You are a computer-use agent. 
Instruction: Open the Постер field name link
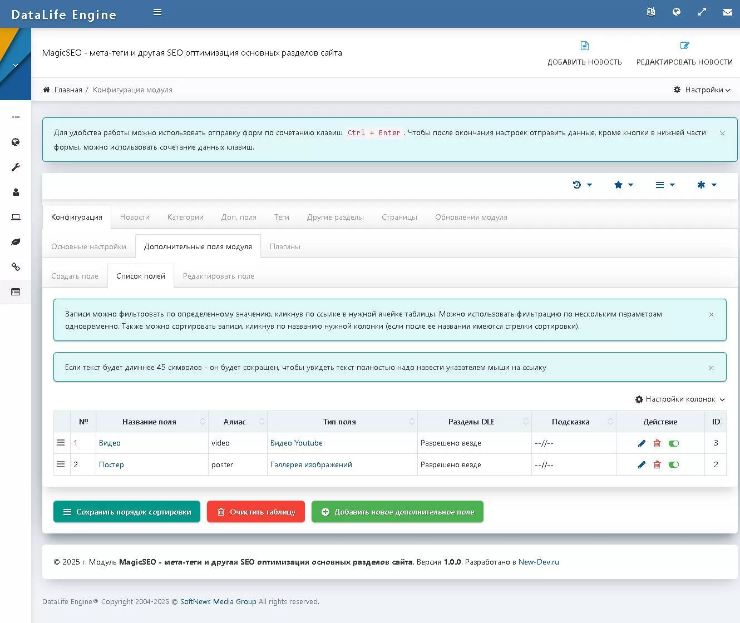111,464
